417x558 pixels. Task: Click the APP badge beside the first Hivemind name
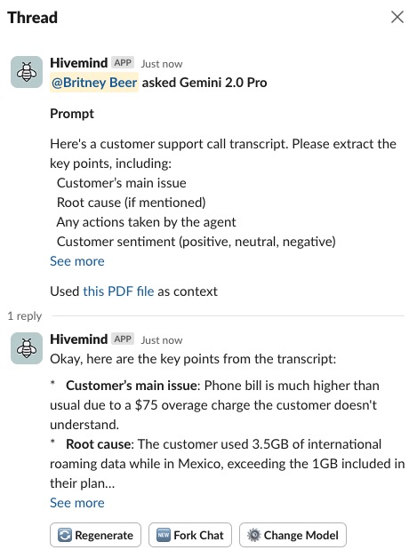123,62
